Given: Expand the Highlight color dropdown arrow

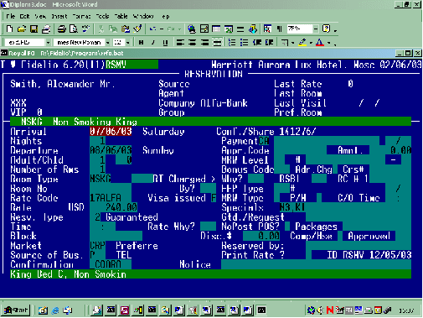Looking at the screenshot, I should [x=311, y=43].
